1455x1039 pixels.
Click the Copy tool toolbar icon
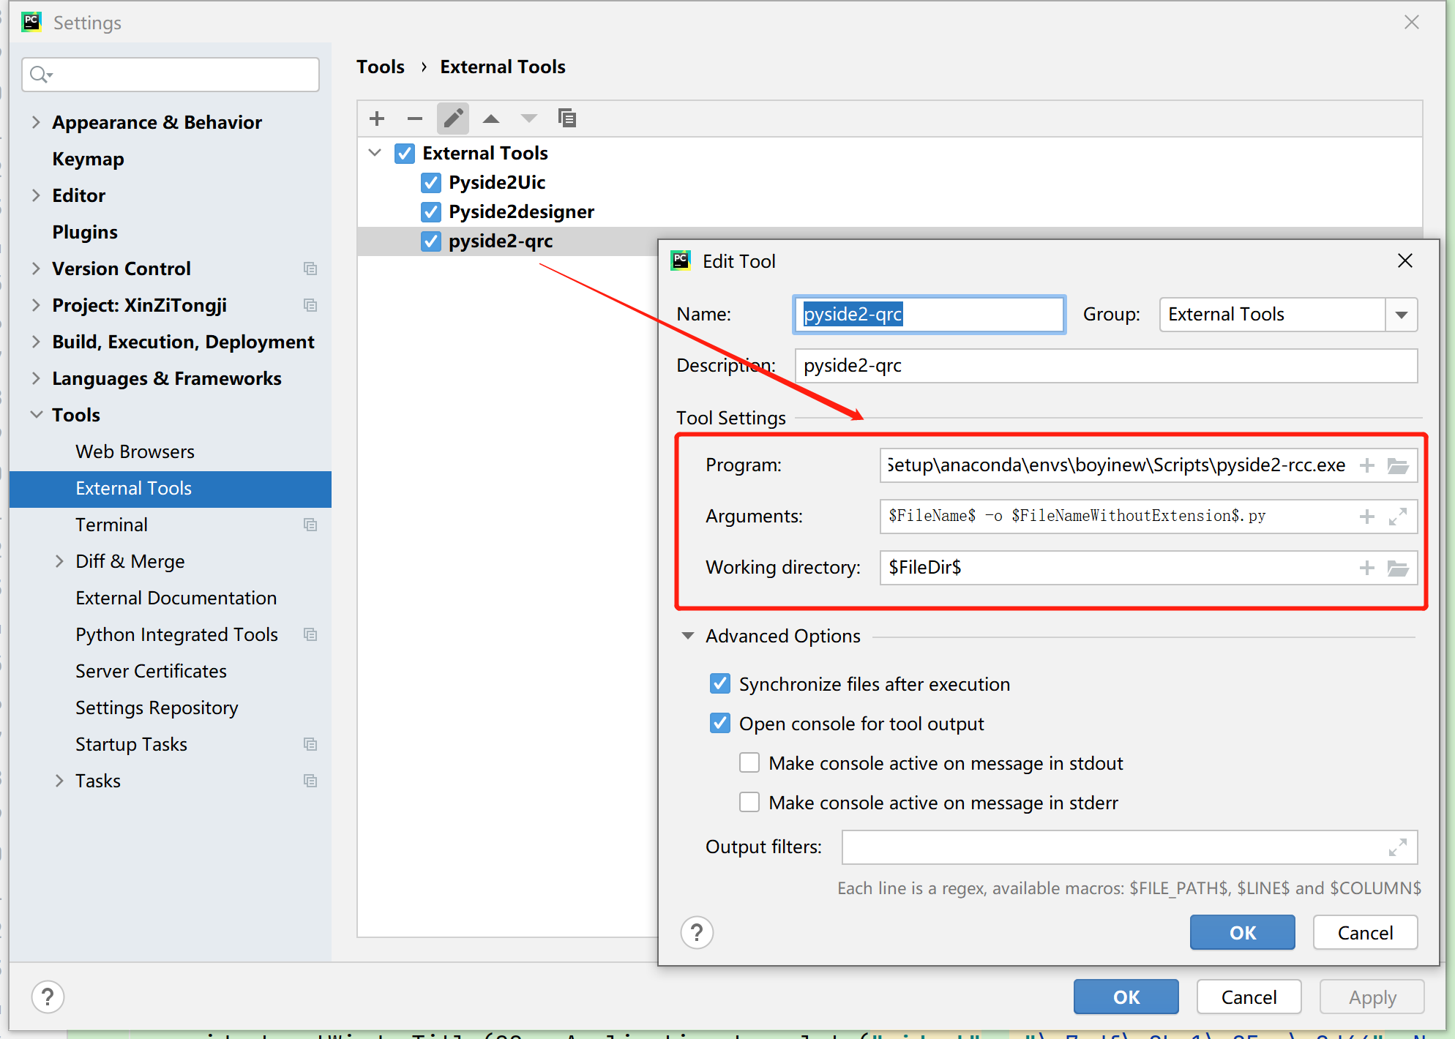click(x=567, y=119)
